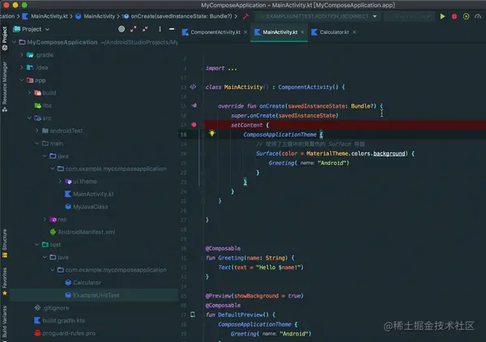
Task: Open the Build Variants side tab
Action: tap(5, 323)
